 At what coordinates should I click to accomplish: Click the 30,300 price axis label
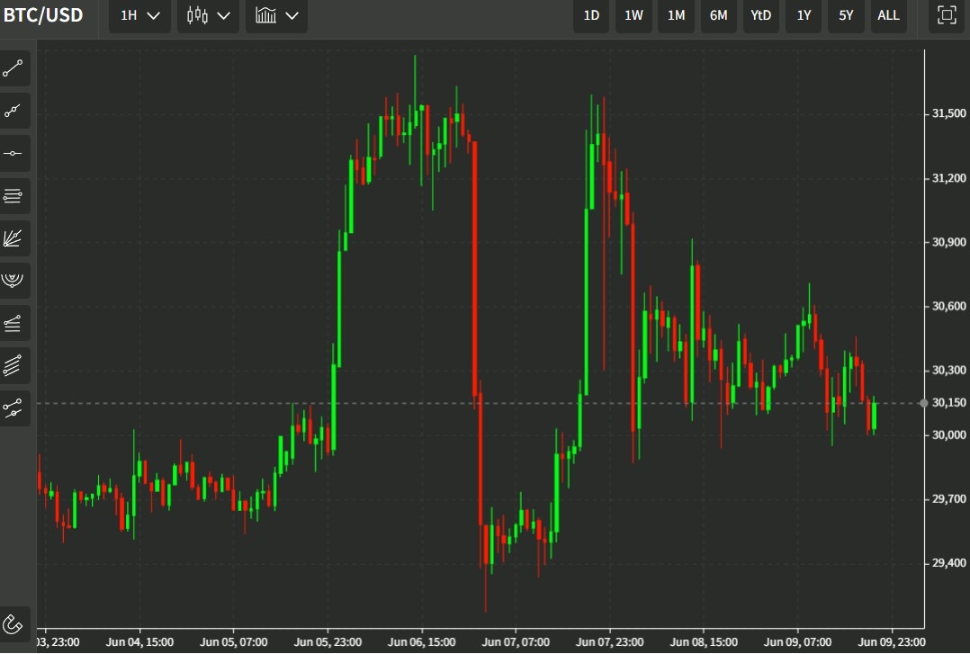[x=949, y=370]
